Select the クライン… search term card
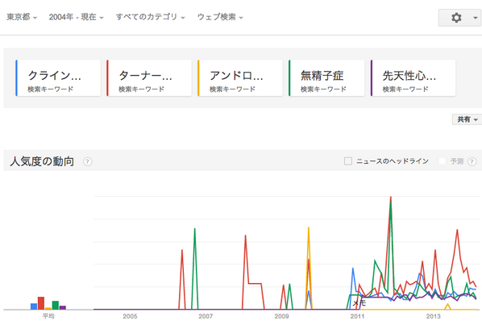This screenshot has width=482, height=325. [58, 78]
